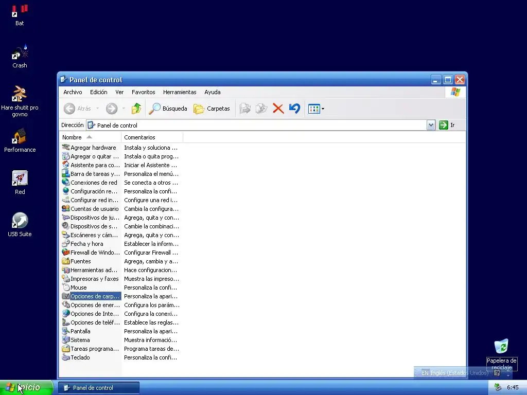Select Firewall de Windows icon
This screenshot has height=395, width=527.
pyautogui.click(x=66, y=252)
